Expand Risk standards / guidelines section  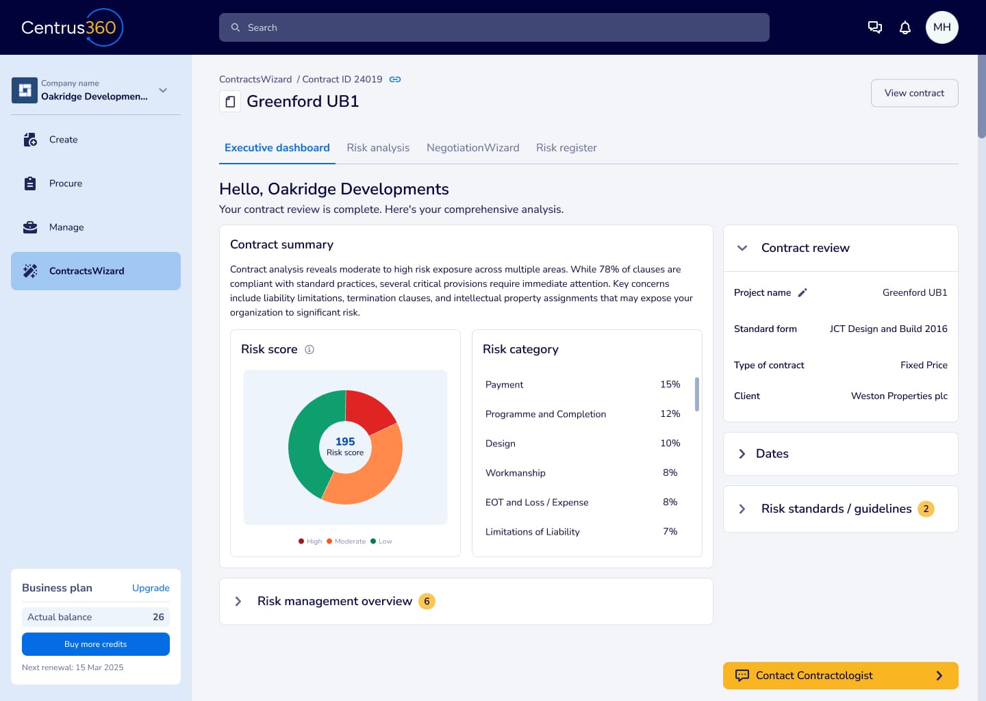click(x=742, y=509)
